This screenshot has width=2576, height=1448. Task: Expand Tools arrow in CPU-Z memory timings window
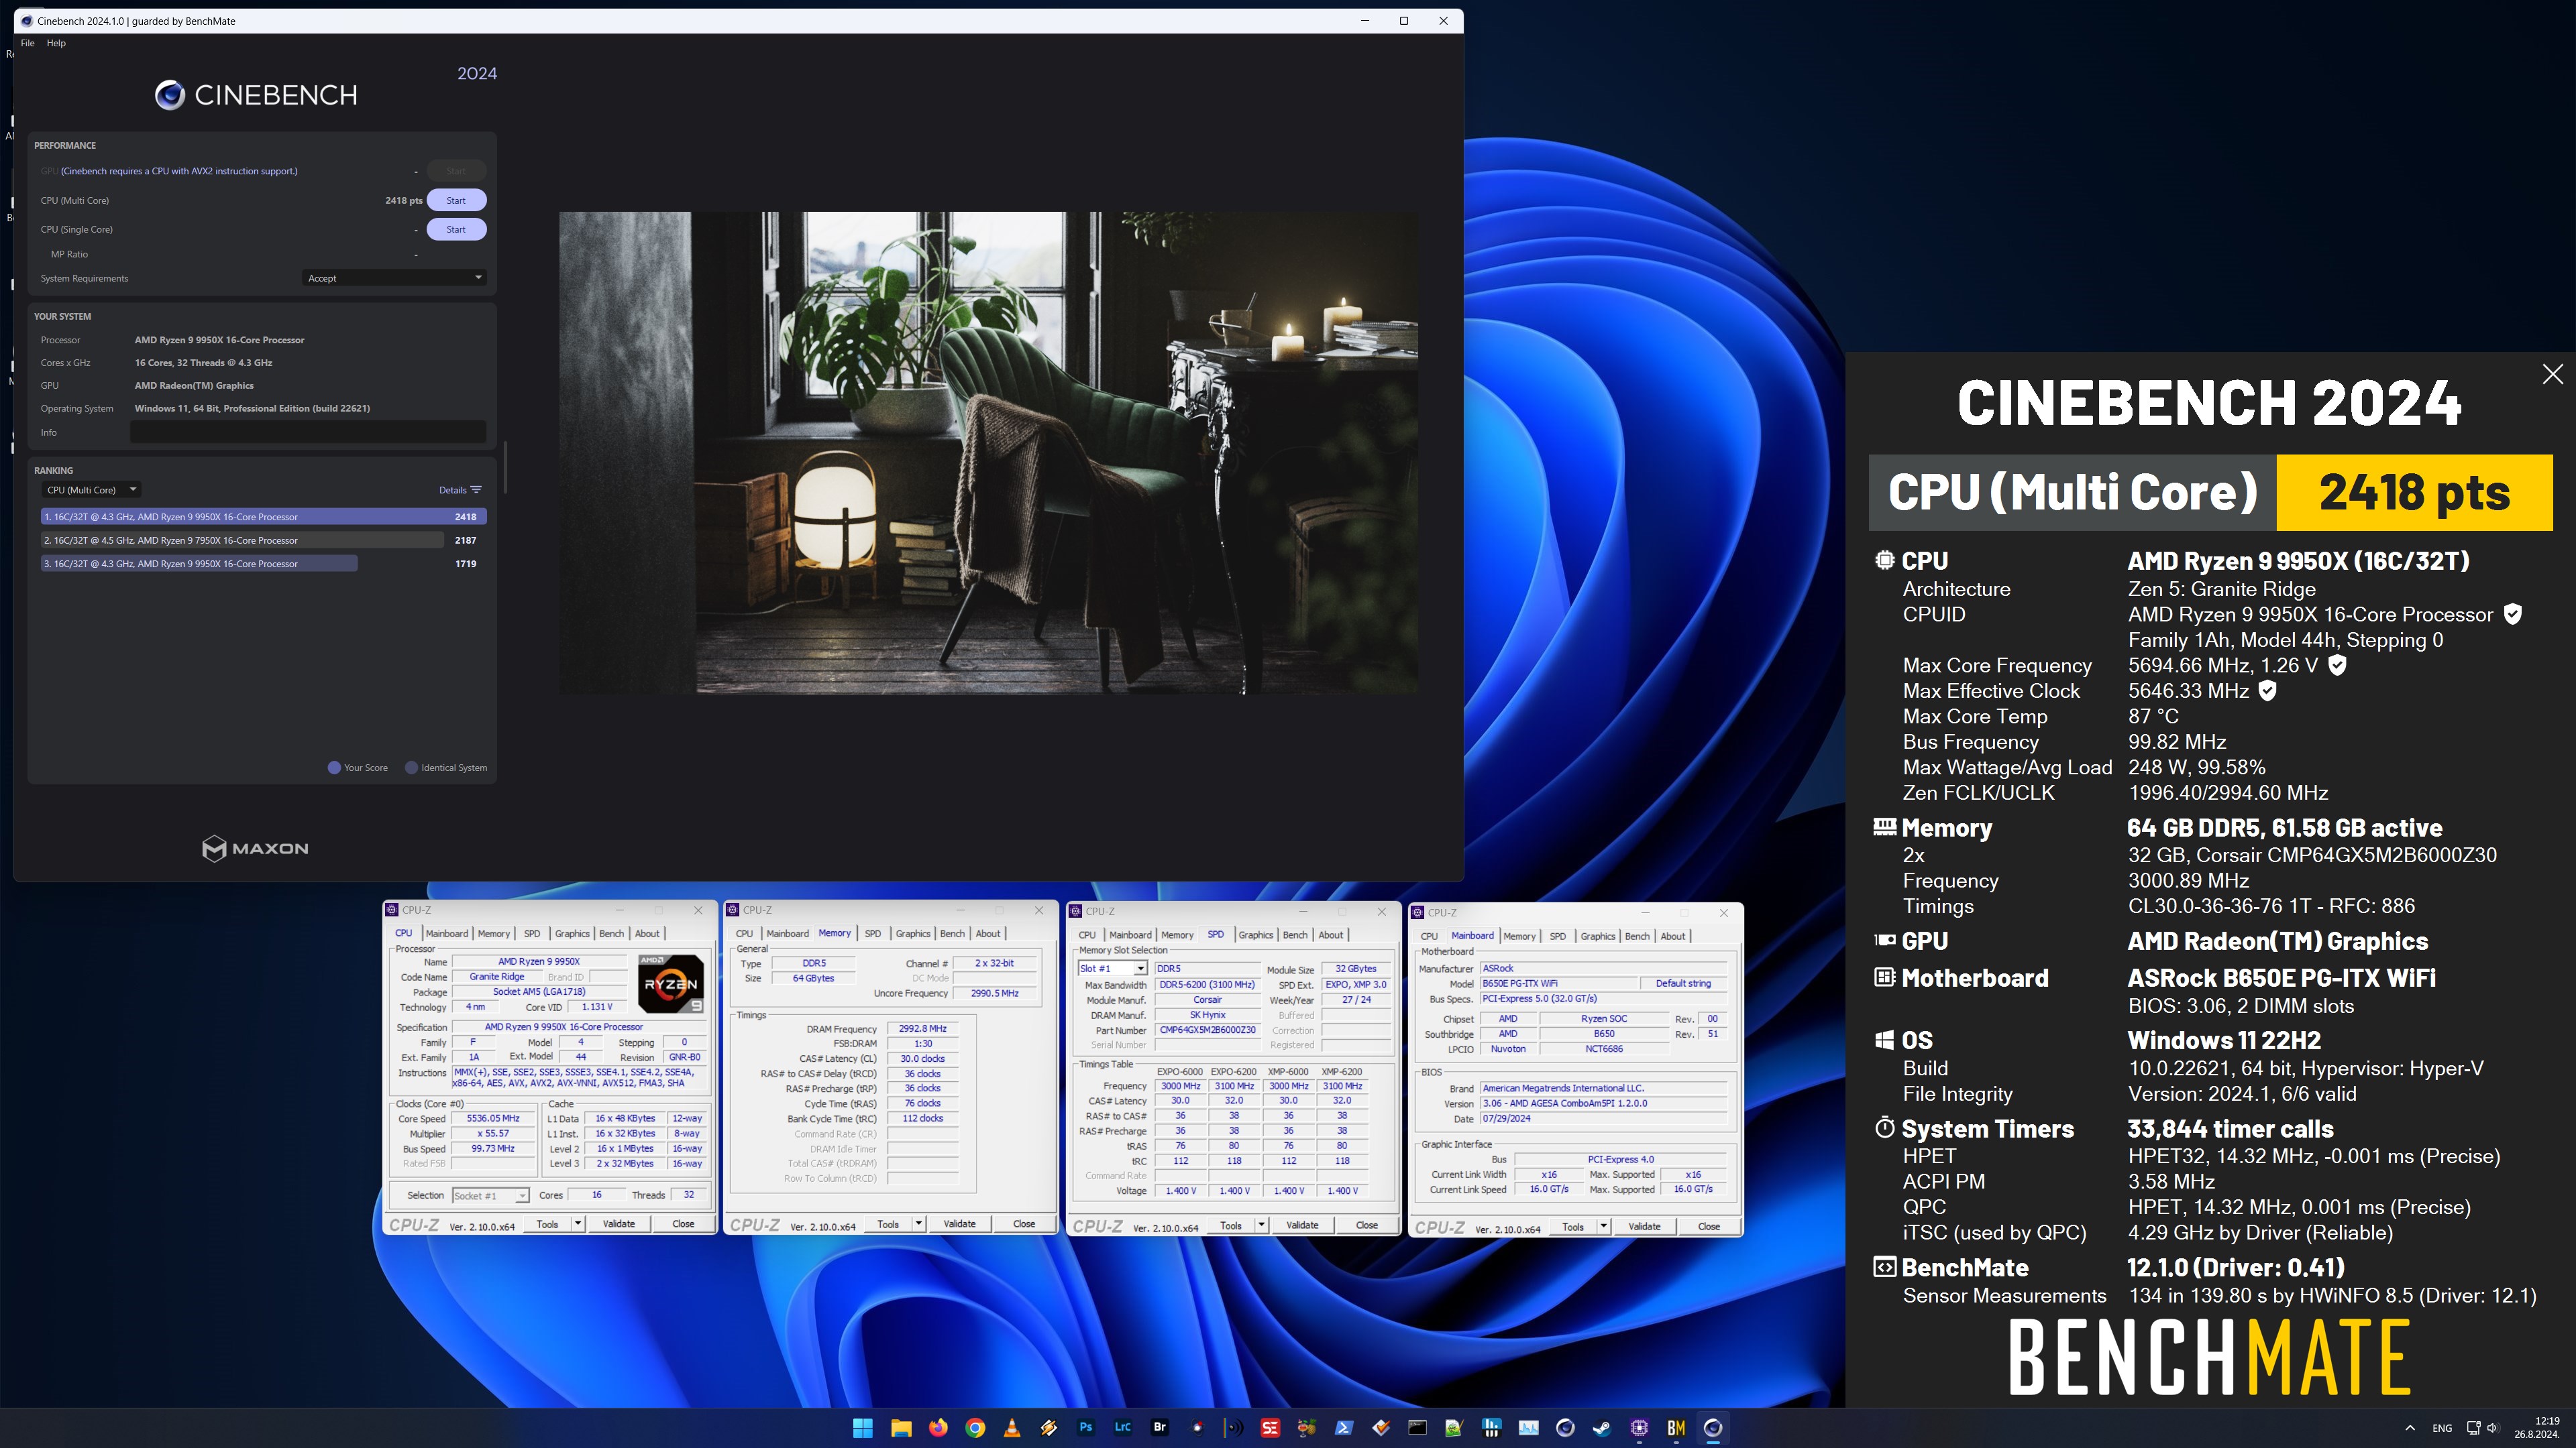point(918,1223)
